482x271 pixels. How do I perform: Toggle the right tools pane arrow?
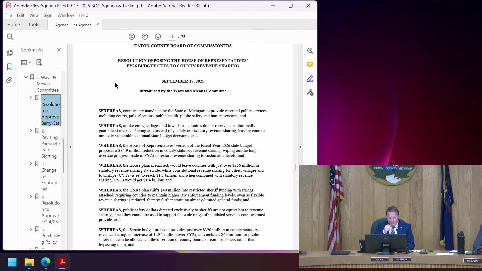coord(300,147)
